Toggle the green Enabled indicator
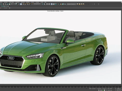This screenshot has width=122, height=91. (103, 90)
